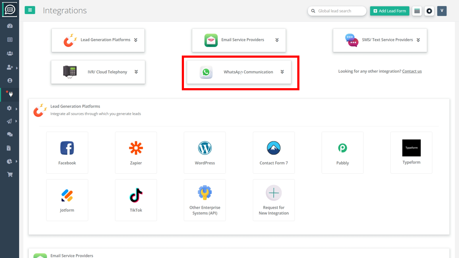Open the WordPress integration tile
This screenshot has width=459, height=258.
(x=205, y=153)
